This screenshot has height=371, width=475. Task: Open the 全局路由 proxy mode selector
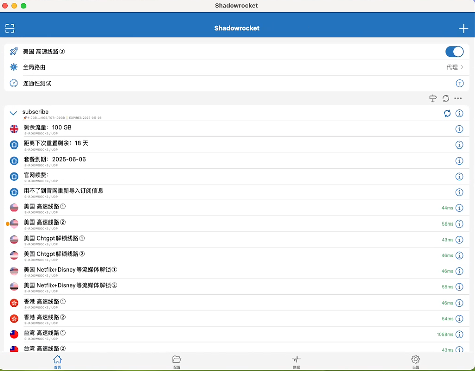click(x=237, y=67)
